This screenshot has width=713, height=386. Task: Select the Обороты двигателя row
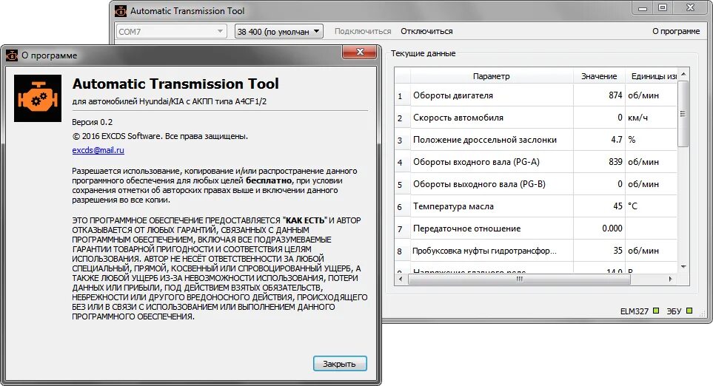(x=537, y=95)
